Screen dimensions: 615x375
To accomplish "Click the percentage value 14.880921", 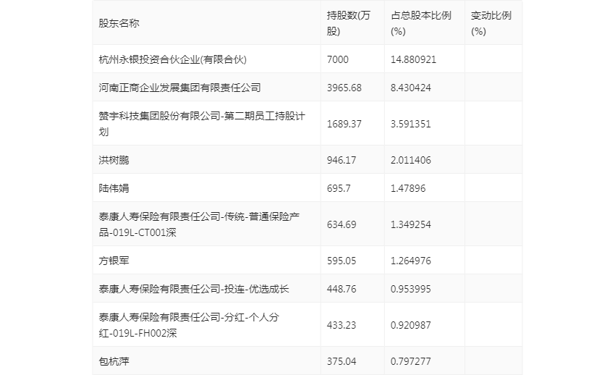I will pos(413,59).
